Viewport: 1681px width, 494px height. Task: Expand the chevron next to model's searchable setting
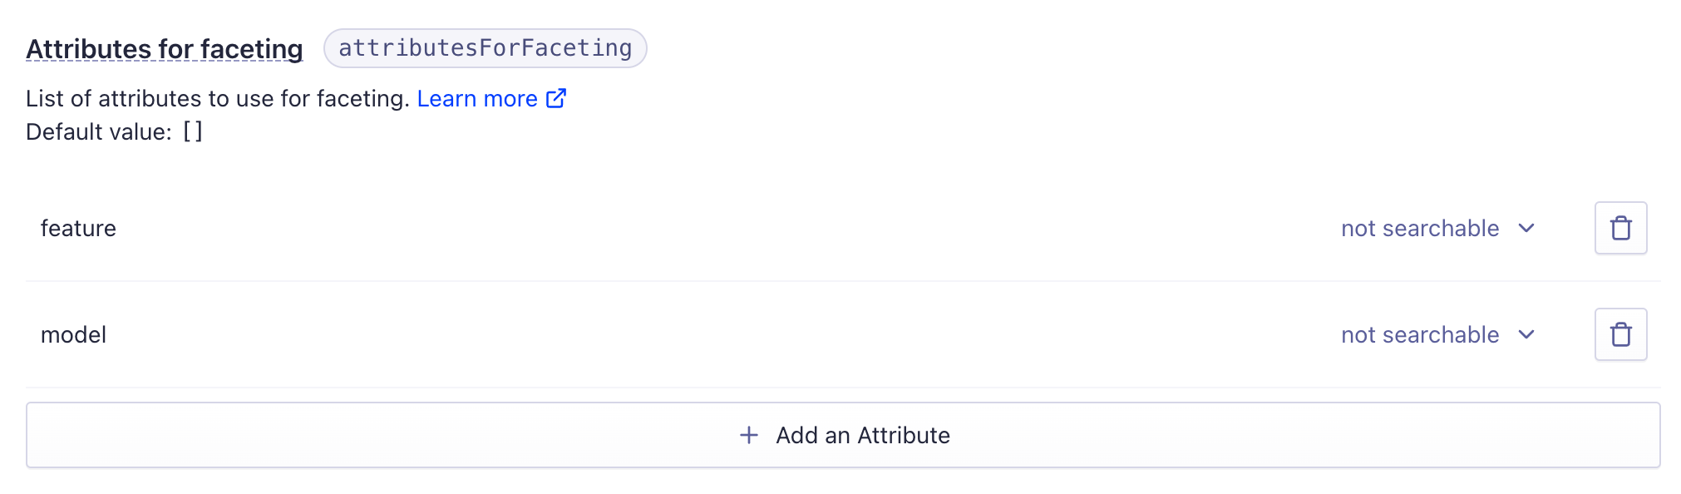pyautogui.click(x=1526, y=334)
